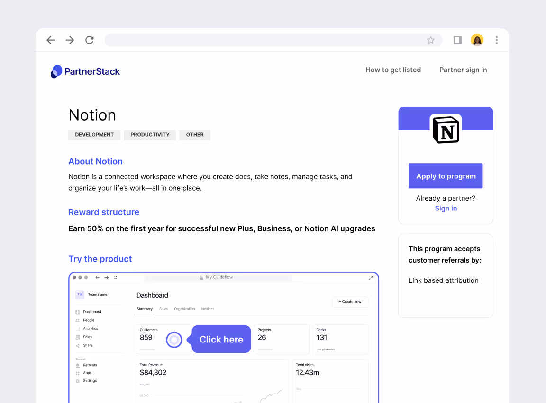Click the Total Revenue $84,302 value
The image size is (546, 403).
click(x=153, y=373)
